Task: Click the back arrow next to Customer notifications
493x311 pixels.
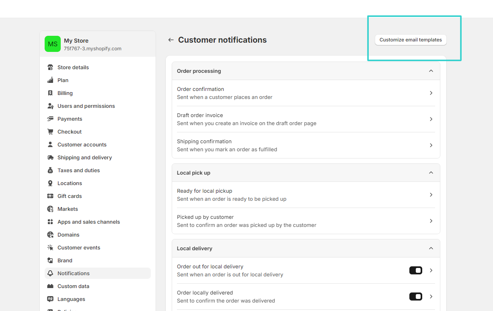Action: tap(171, 40)
